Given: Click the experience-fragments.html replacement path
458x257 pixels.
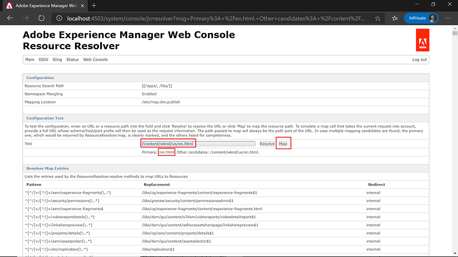Looking at the screenshot, I should (x=202, y=209).
